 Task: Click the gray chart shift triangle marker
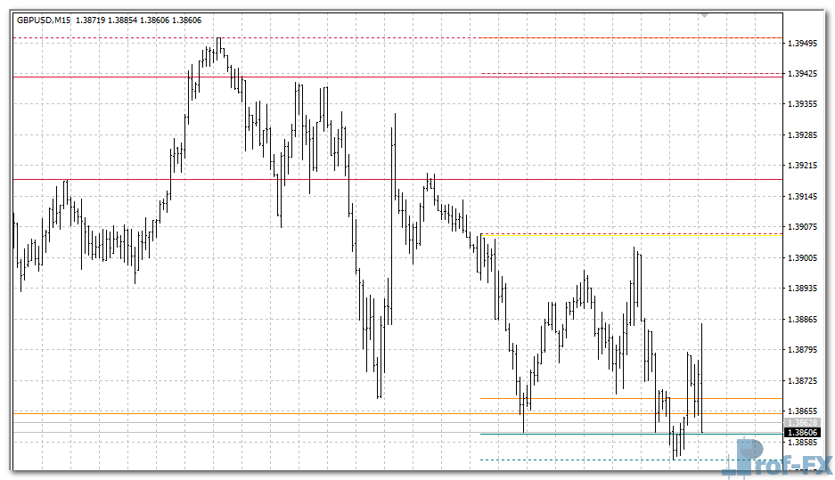tap(706, 15)
